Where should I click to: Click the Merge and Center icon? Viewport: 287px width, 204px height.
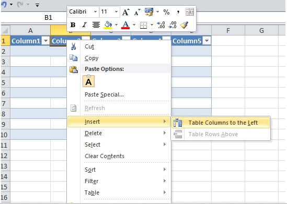[x=190, y=12]
